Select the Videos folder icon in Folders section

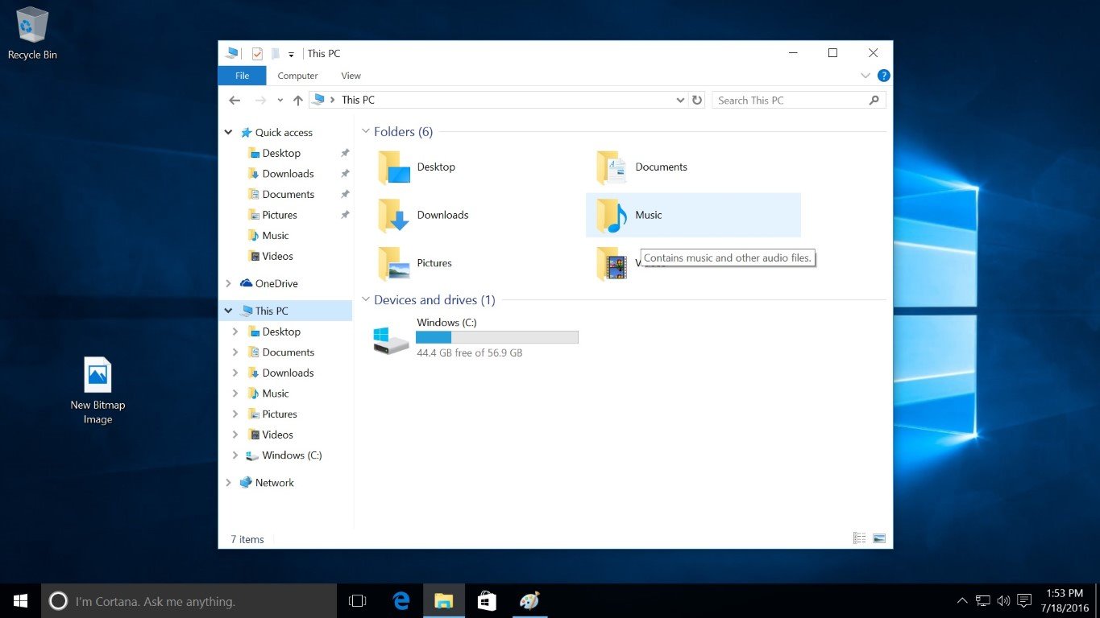pyautogui.click(x=612, y=264)
